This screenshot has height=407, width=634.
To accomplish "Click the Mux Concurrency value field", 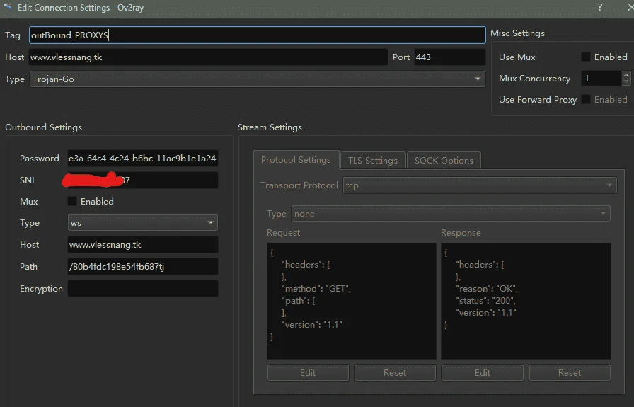I will 601,78.
